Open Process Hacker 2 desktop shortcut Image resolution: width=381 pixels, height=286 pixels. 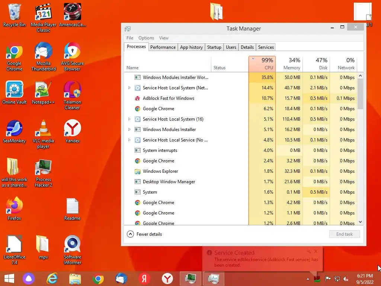click(44, 173)
